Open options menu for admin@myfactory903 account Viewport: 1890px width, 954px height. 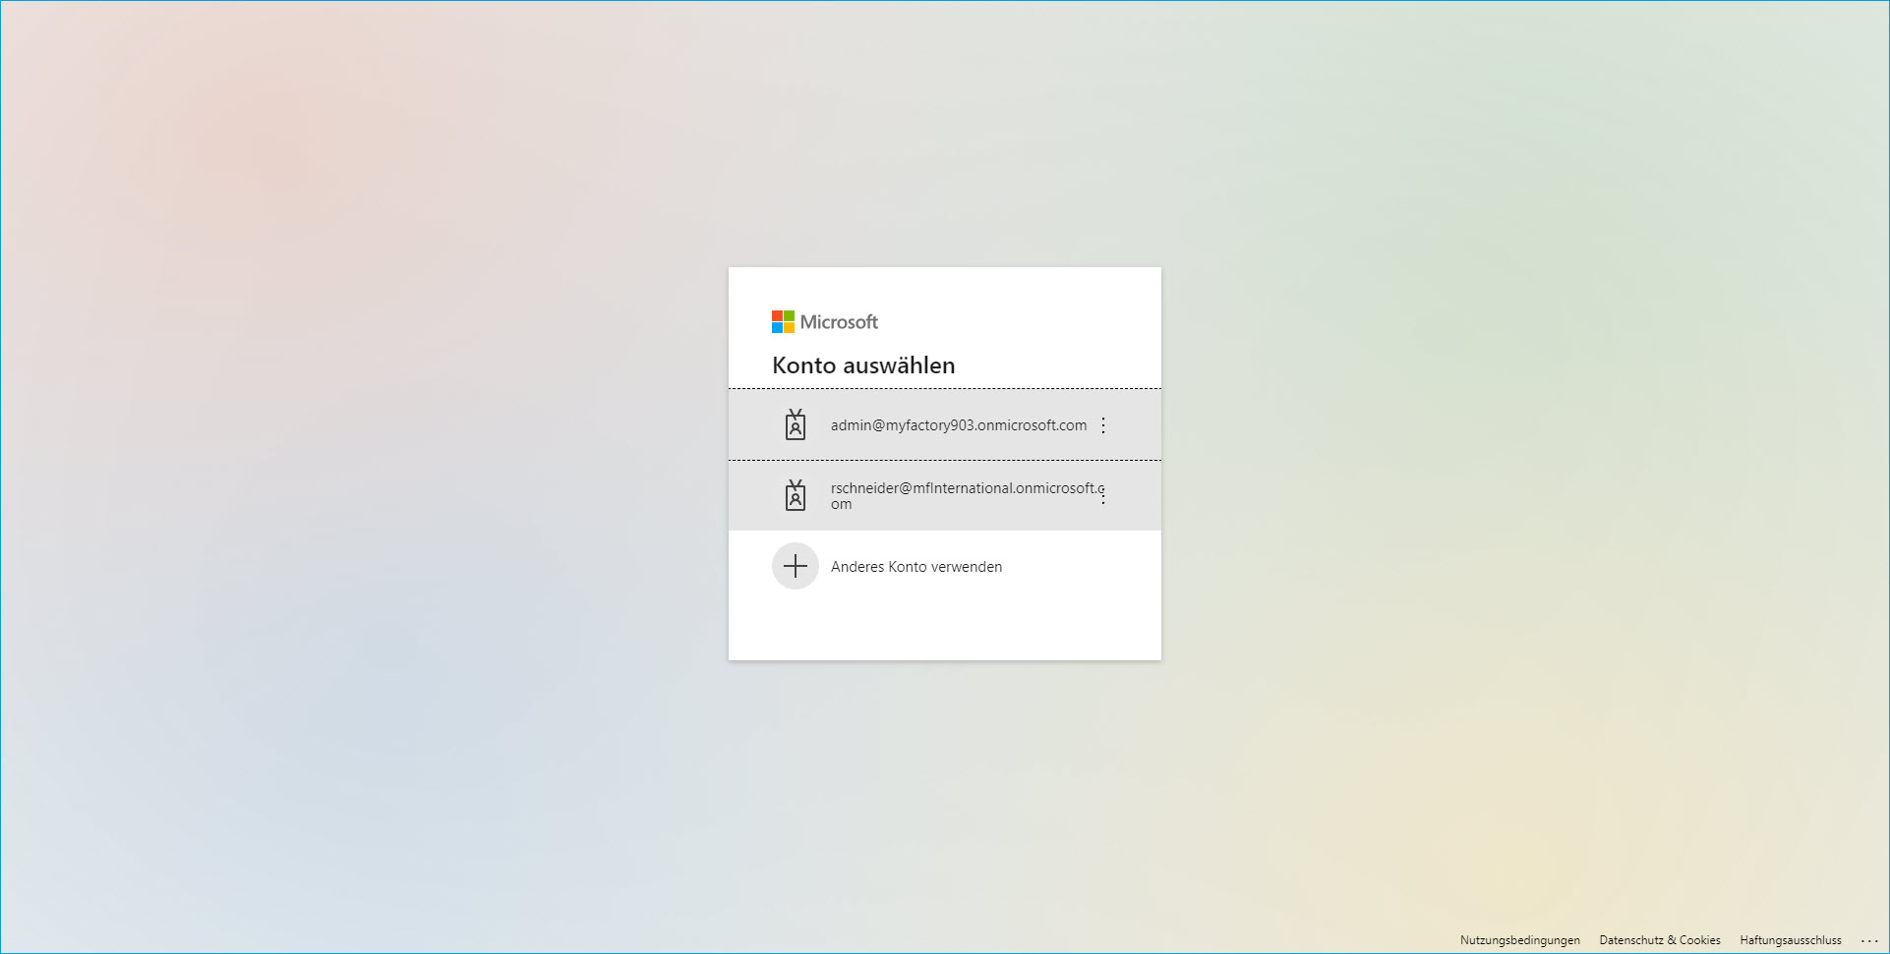pyautogui.click(x=1103, y=425)
